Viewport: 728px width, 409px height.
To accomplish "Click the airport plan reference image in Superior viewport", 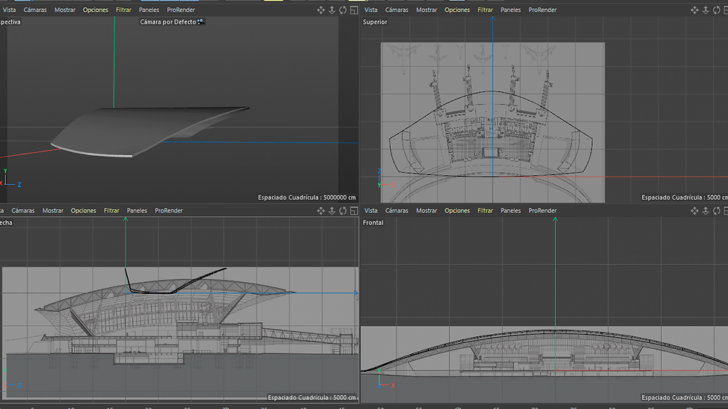I will (493, 122).
